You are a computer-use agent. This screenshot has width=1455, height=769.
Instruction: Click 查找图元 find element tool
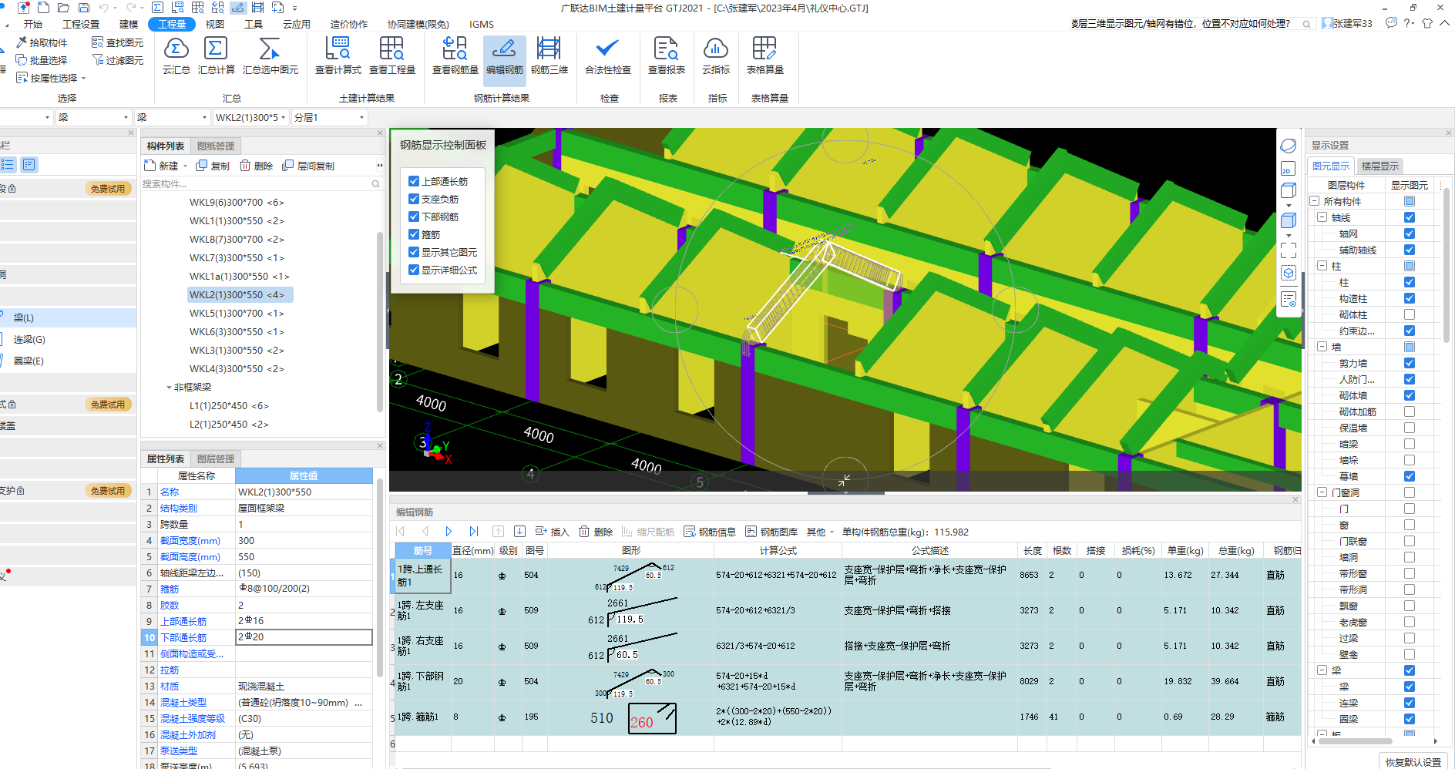[x=117, y=42]
